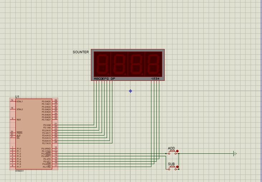Viewport: 262px width, 182px height.
Task: Select the AT89C51 microcontroller U1 body
Action: [x=34, y=134]
